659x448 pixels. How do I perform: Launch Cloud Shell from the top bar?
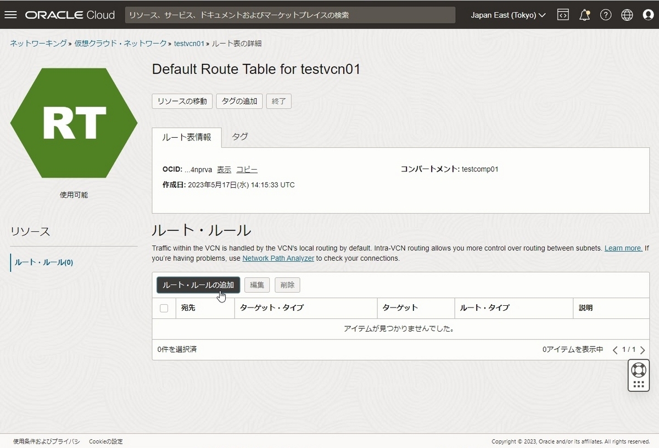(x=563, y=15)
